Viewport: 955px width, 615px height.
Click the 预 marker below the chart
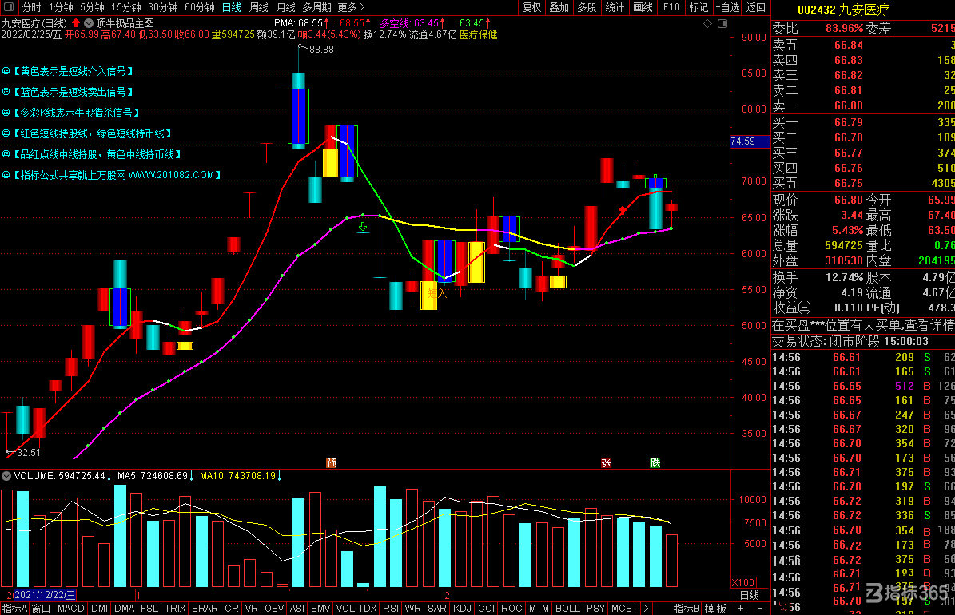[x=332, y=462]
